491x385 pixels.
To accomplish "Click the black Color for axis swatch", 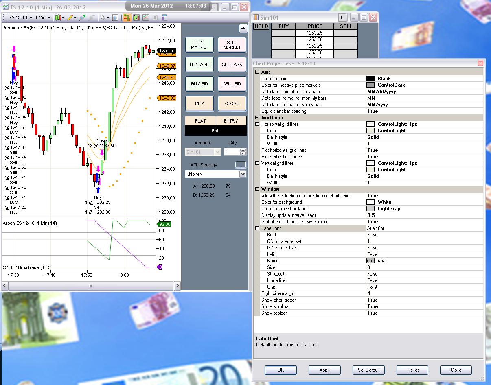I will 370,79.
